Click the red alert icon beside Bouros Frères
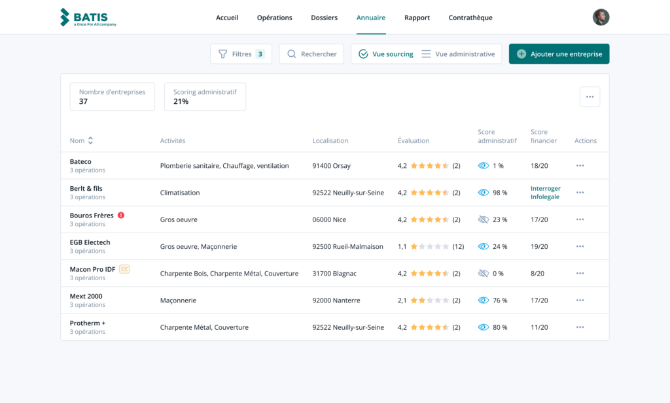The image size is (670, 403). coord(121,216)
